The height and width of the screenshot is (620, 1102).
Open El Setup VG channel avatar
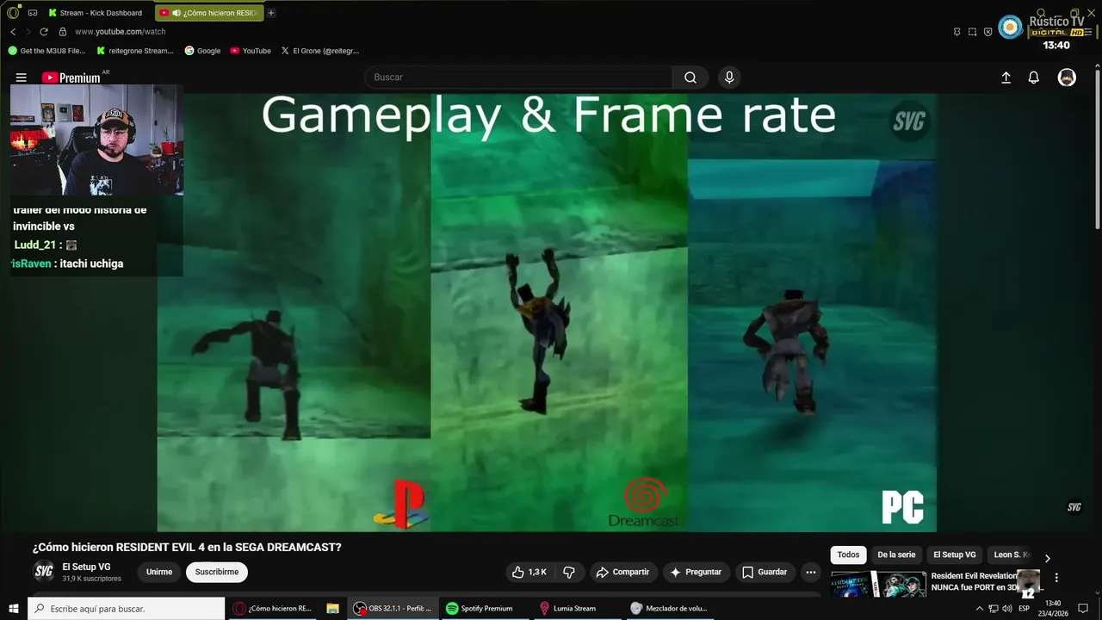[44, 571]
